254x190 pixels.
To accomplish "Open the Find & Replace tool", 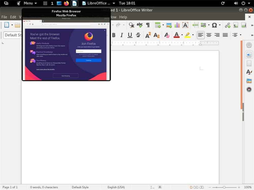I will point(131,25).
